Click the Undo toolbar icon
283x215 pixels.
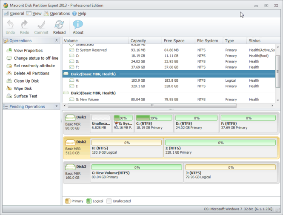coord(10,24)
